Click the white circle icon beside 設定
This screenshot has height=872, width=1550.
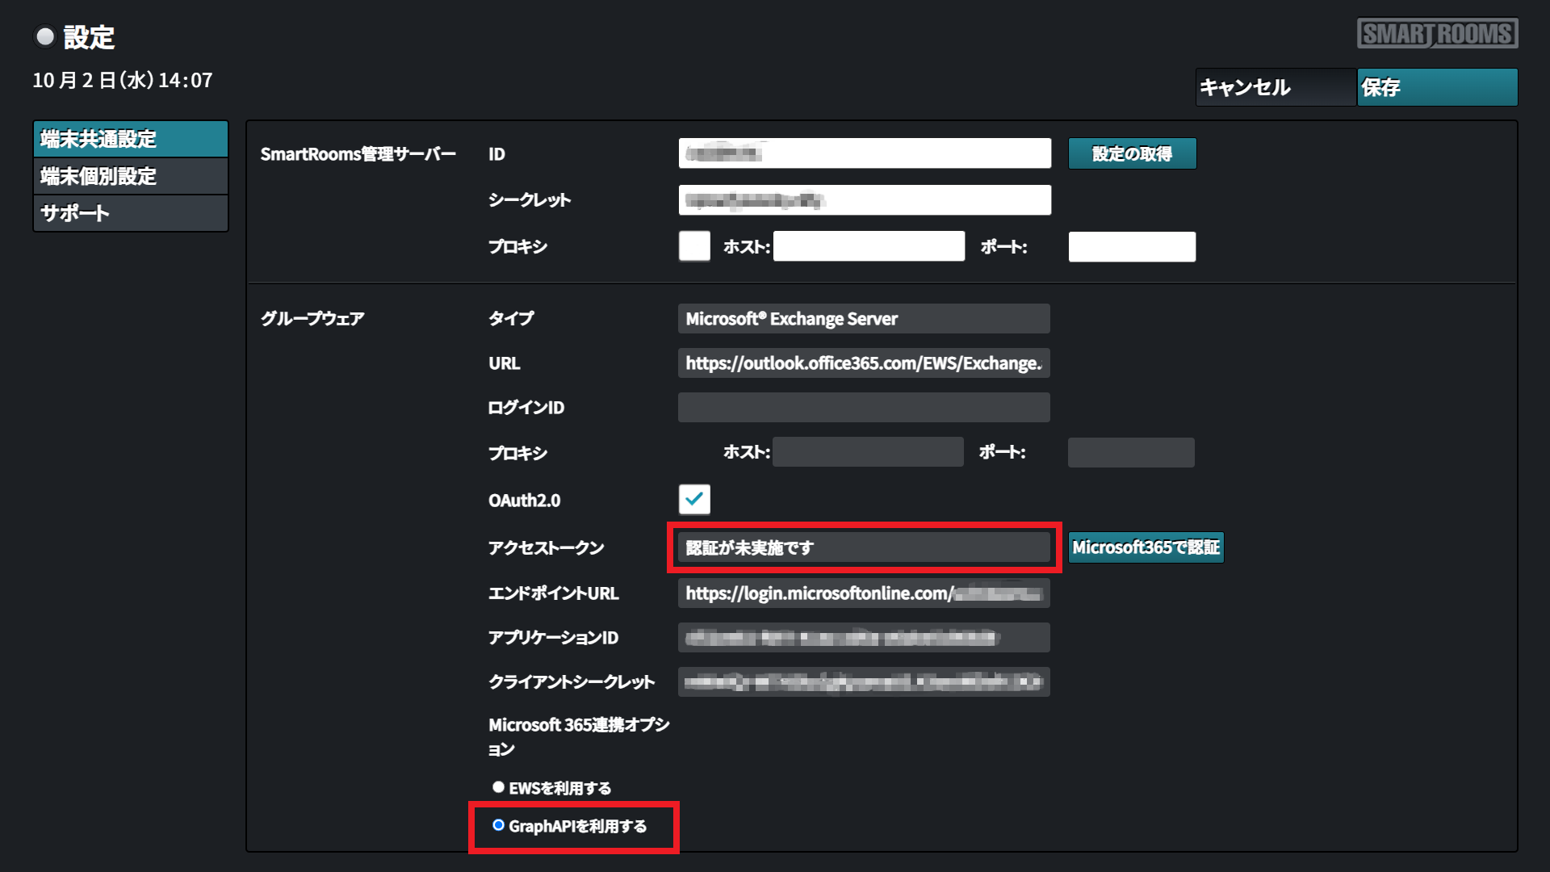click(x=45, y=36)
